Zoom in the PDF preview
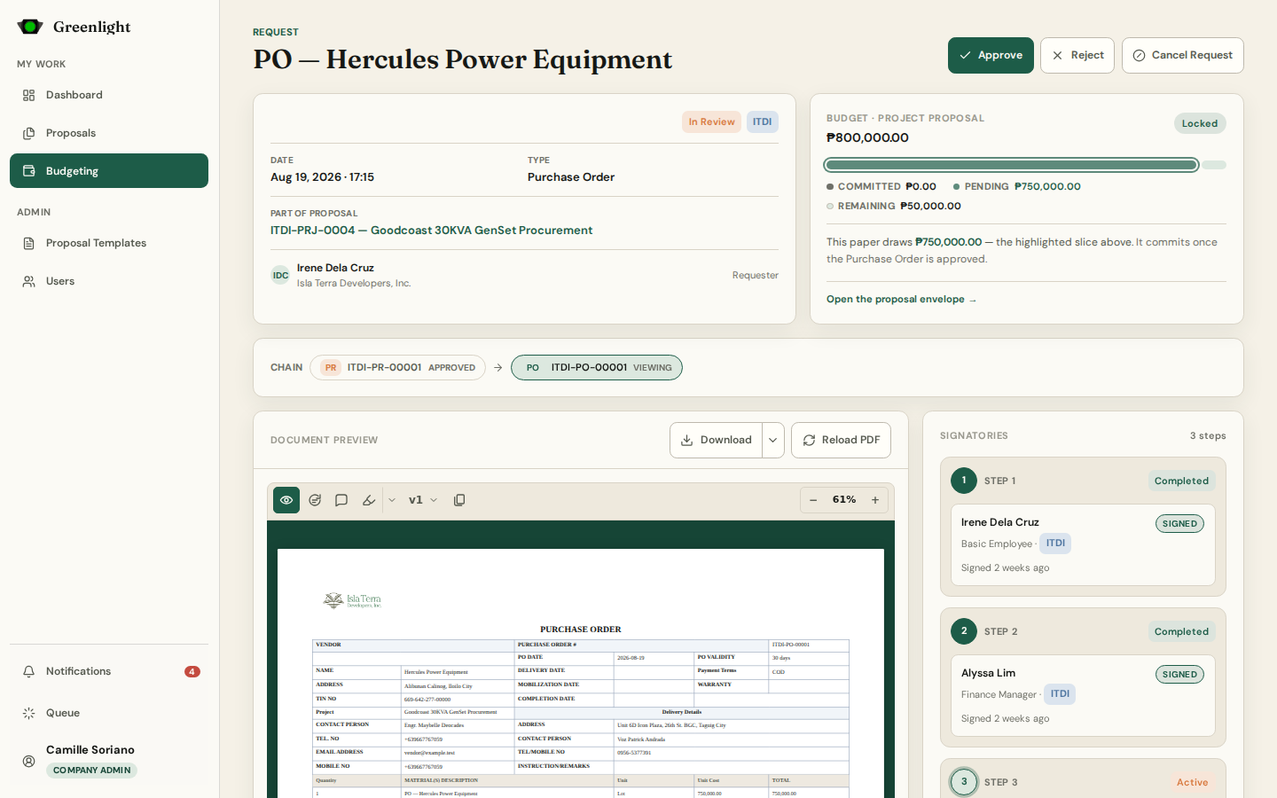The image size is (1277, 798). [875, 500]
